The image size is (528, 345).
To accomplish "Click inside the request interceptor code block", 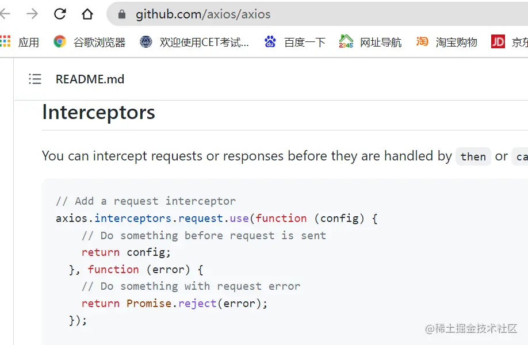I will tap(285, 262).
